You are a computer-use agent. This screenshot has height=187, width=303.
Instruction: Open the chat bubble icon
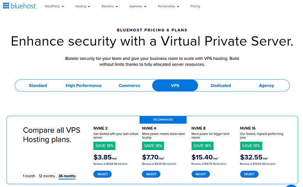pos(292,185)
